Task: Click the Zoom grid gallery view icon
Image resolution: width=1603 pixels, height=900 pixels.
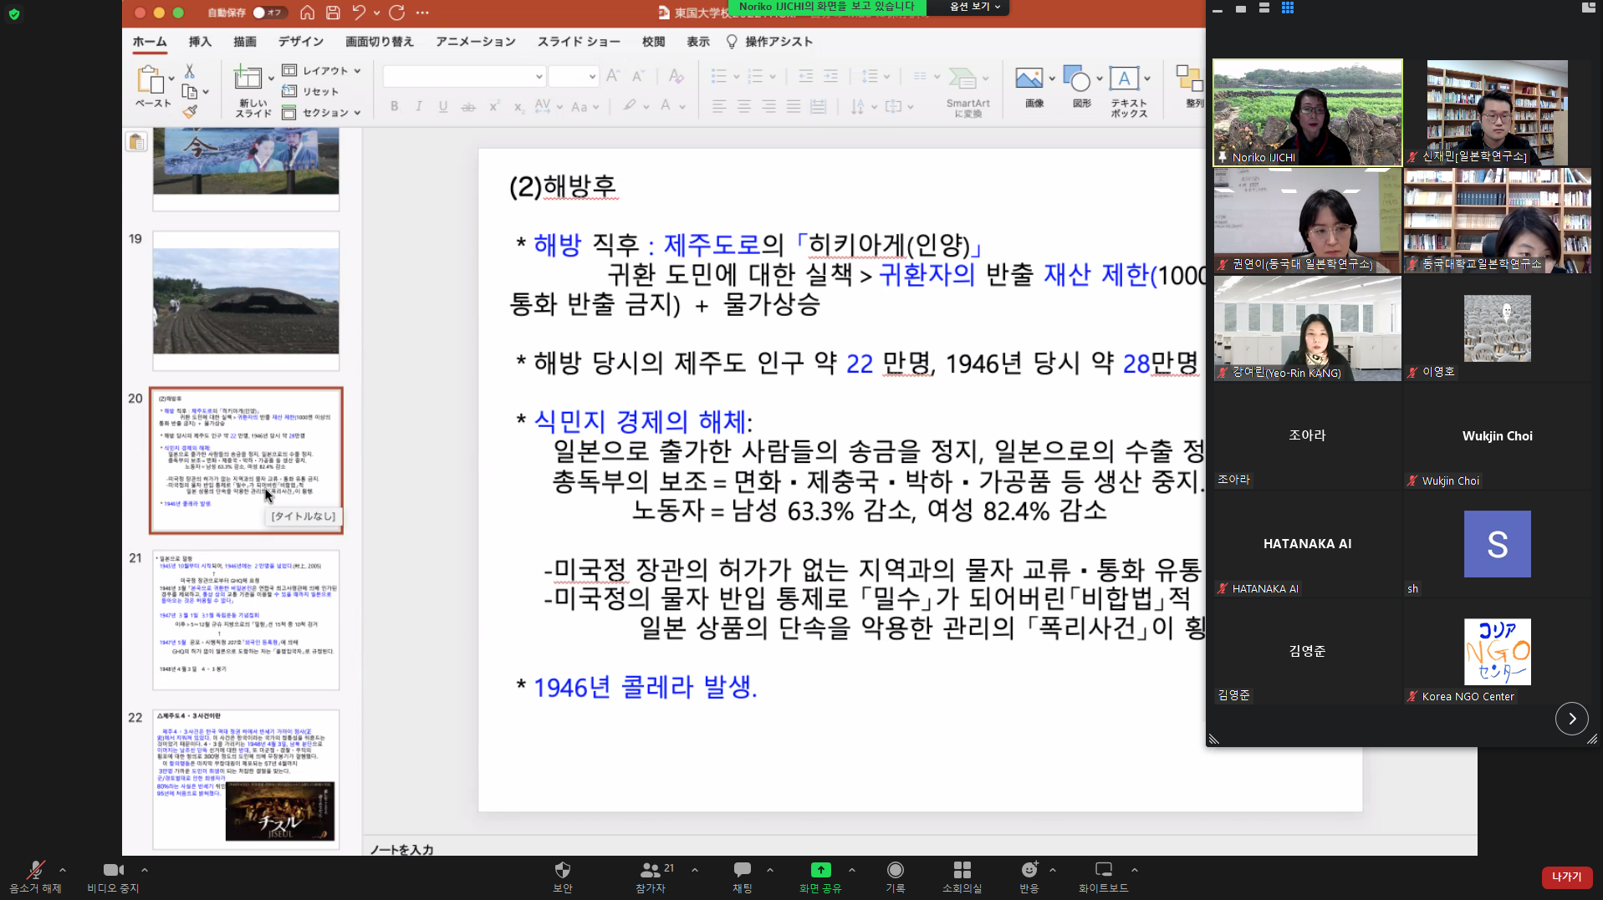Action: pyautogui.click(x=1288, y=8)
